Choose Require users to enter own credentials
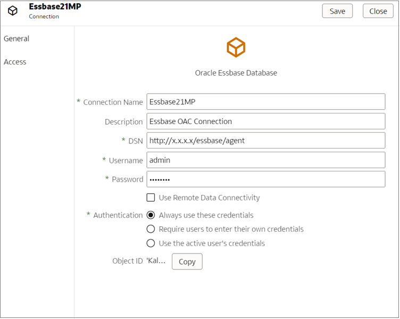 151,229
